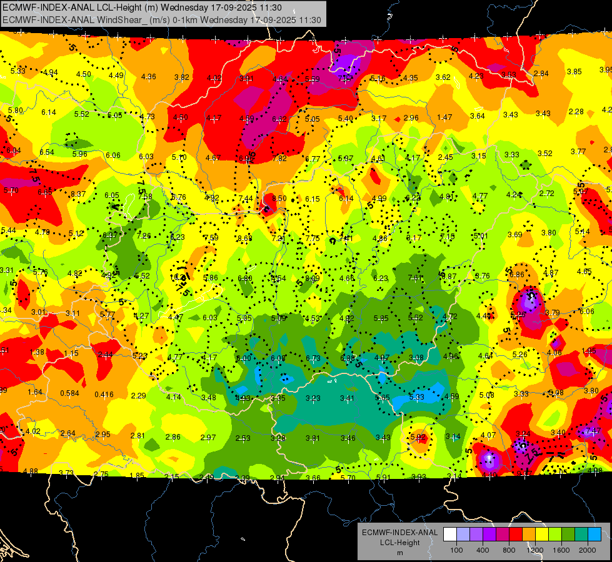
Task: Click the wind shear value 0.584
Action: (69, 393)
